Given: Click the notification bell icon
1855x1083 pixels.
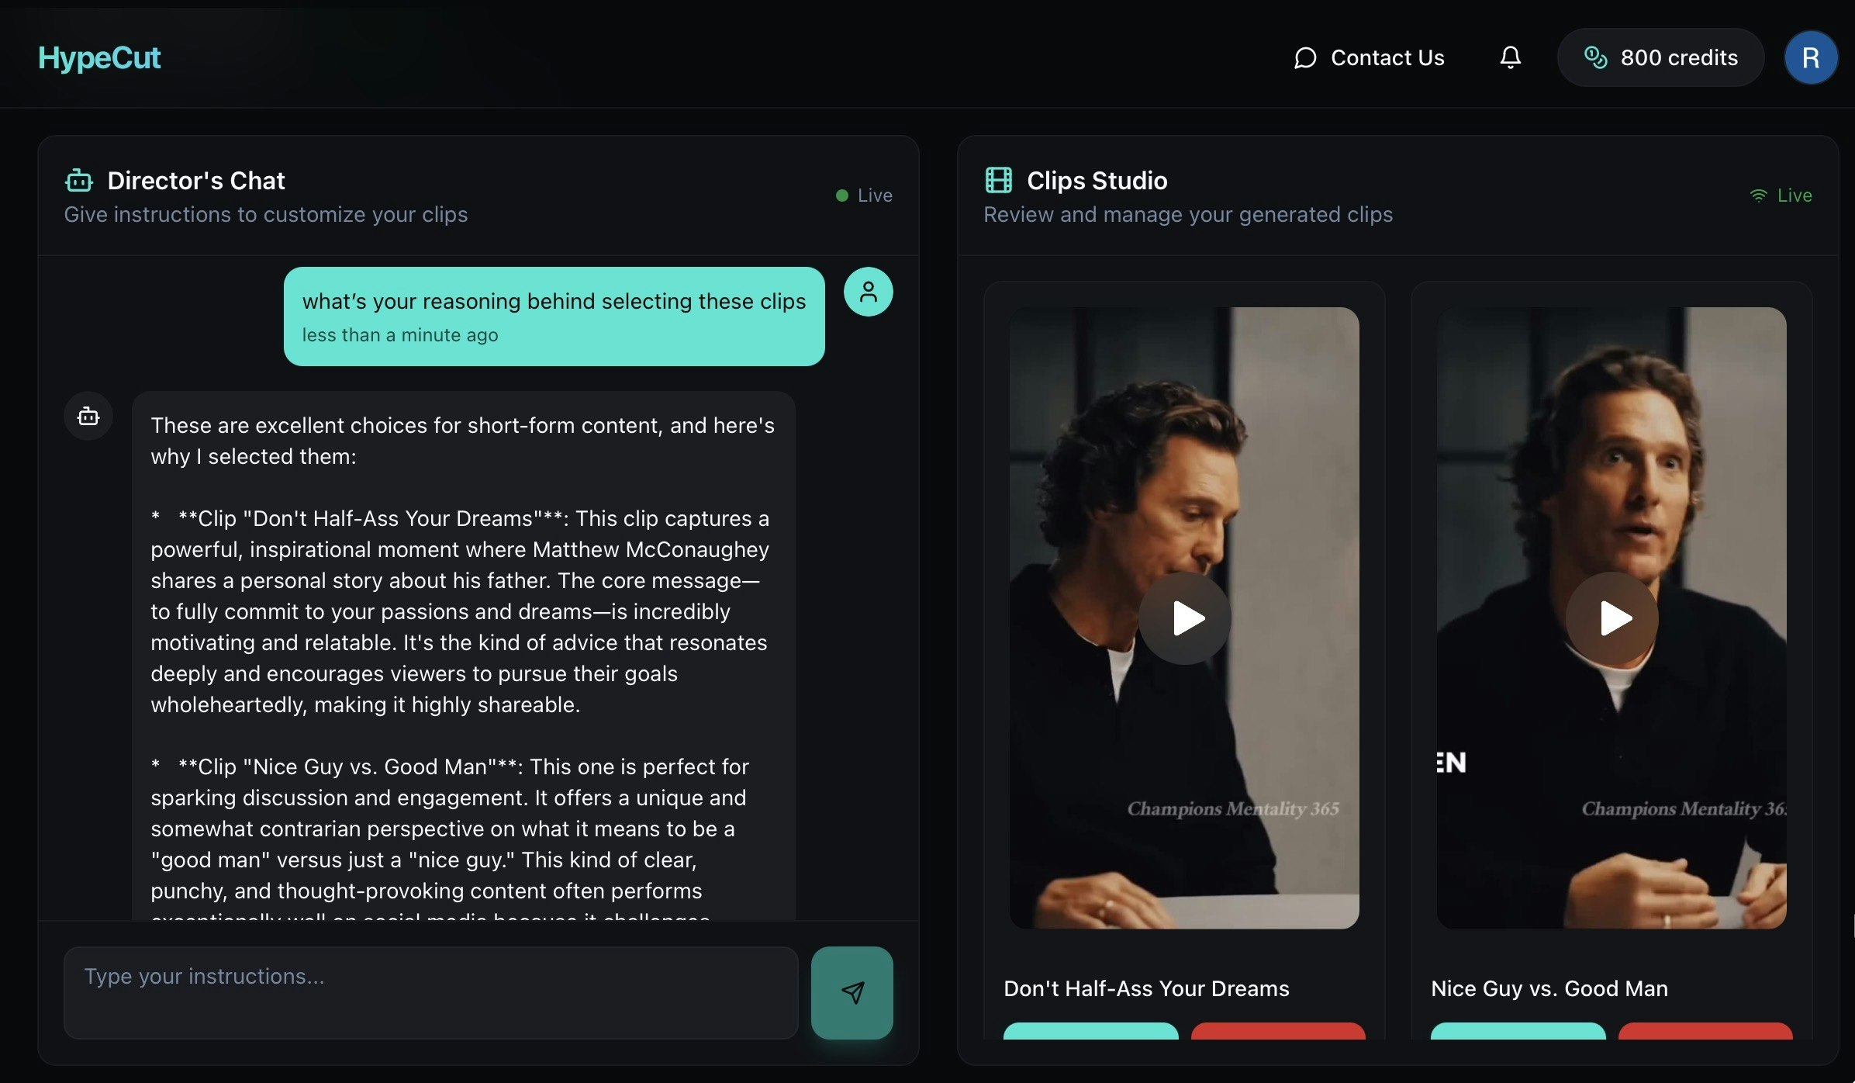Looking at the screenshot, I should pyautogui.click(x=1509, y=57).
